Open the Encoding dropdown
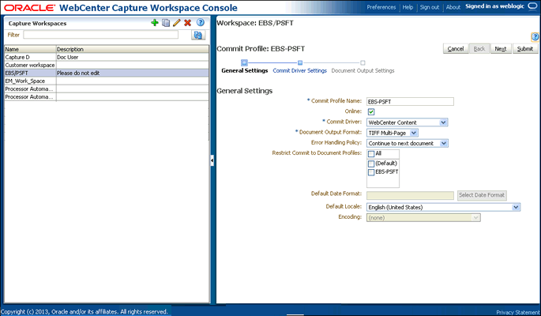The image size is (541, 316). [423, 218]
